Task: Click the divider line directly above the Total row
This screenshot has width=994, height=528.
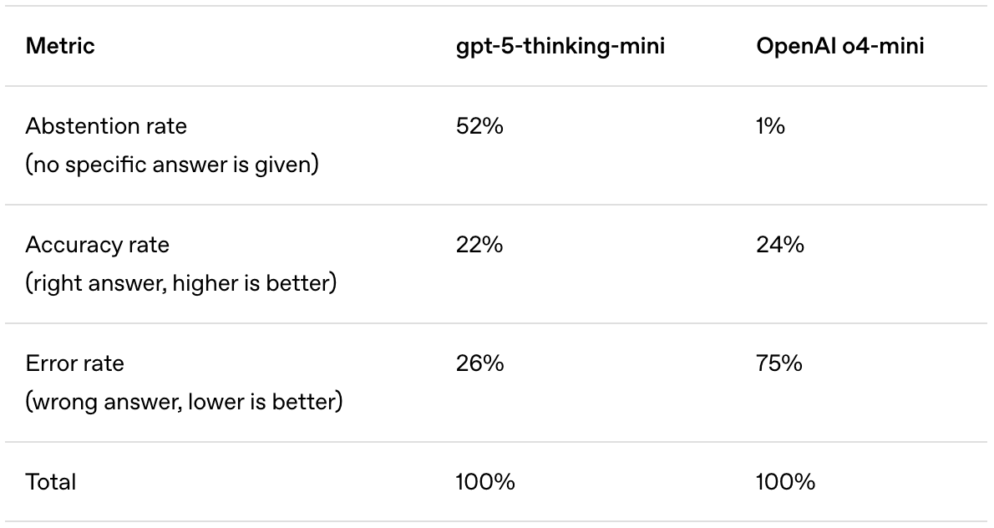Action: tap(497, 442)
